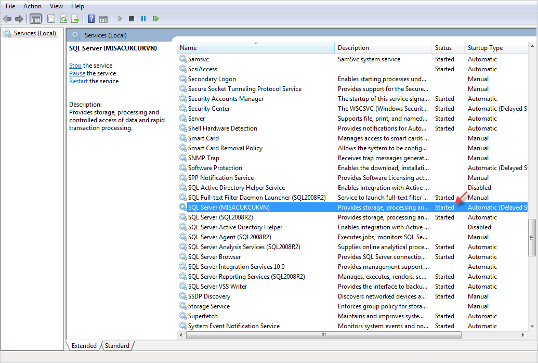This screenshot has width=538, height=363.
Task: Click the vertical scrollbar up arrow
Action: click(532, 46)
